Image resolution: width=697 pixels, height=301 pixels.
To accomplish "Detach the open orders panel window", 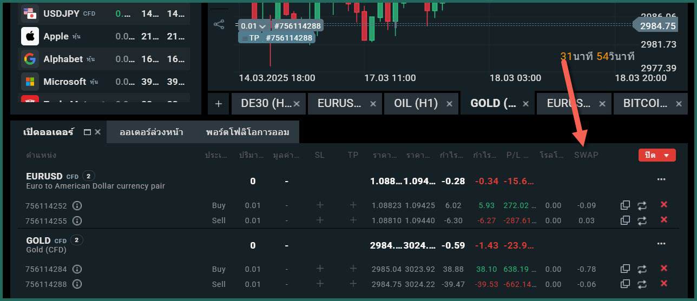I will [x=87, y=132].
